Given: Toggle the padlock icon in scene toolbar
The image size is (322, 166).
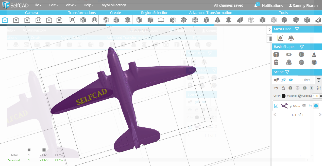Looking at the screenshot, I should pos(283,88).
